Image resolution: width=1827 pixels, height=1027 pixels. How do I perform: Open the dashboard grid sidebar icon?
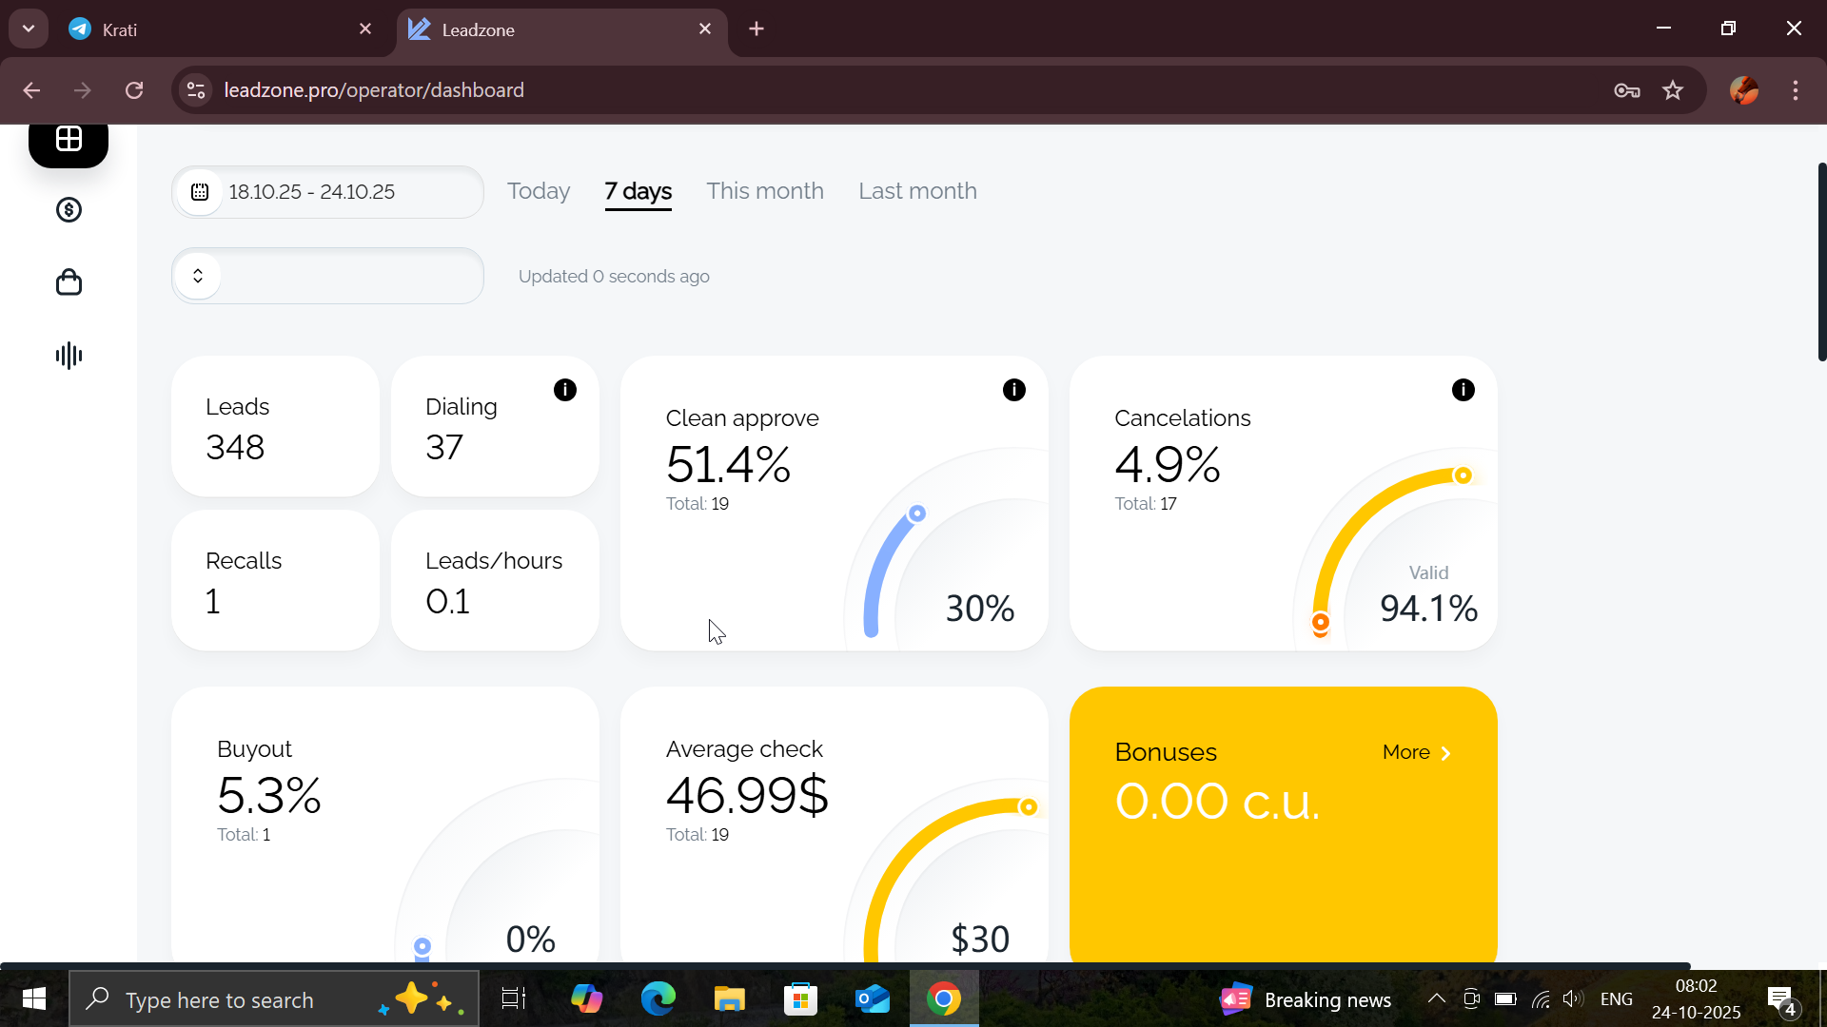(69, 140)
